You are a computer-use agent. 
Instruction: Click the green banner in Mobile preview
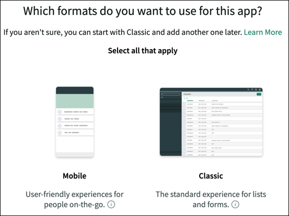point(74,101)
